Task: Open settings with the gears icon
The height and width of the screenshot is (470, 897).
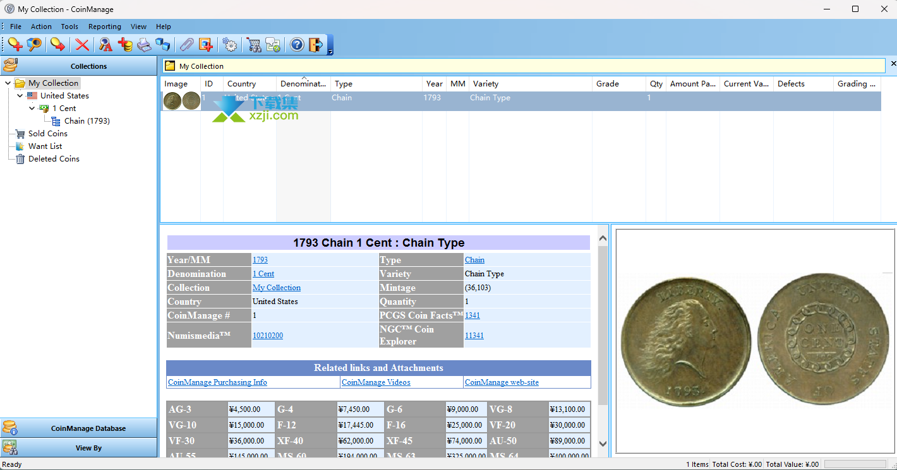Action: (x=230, y=44)
